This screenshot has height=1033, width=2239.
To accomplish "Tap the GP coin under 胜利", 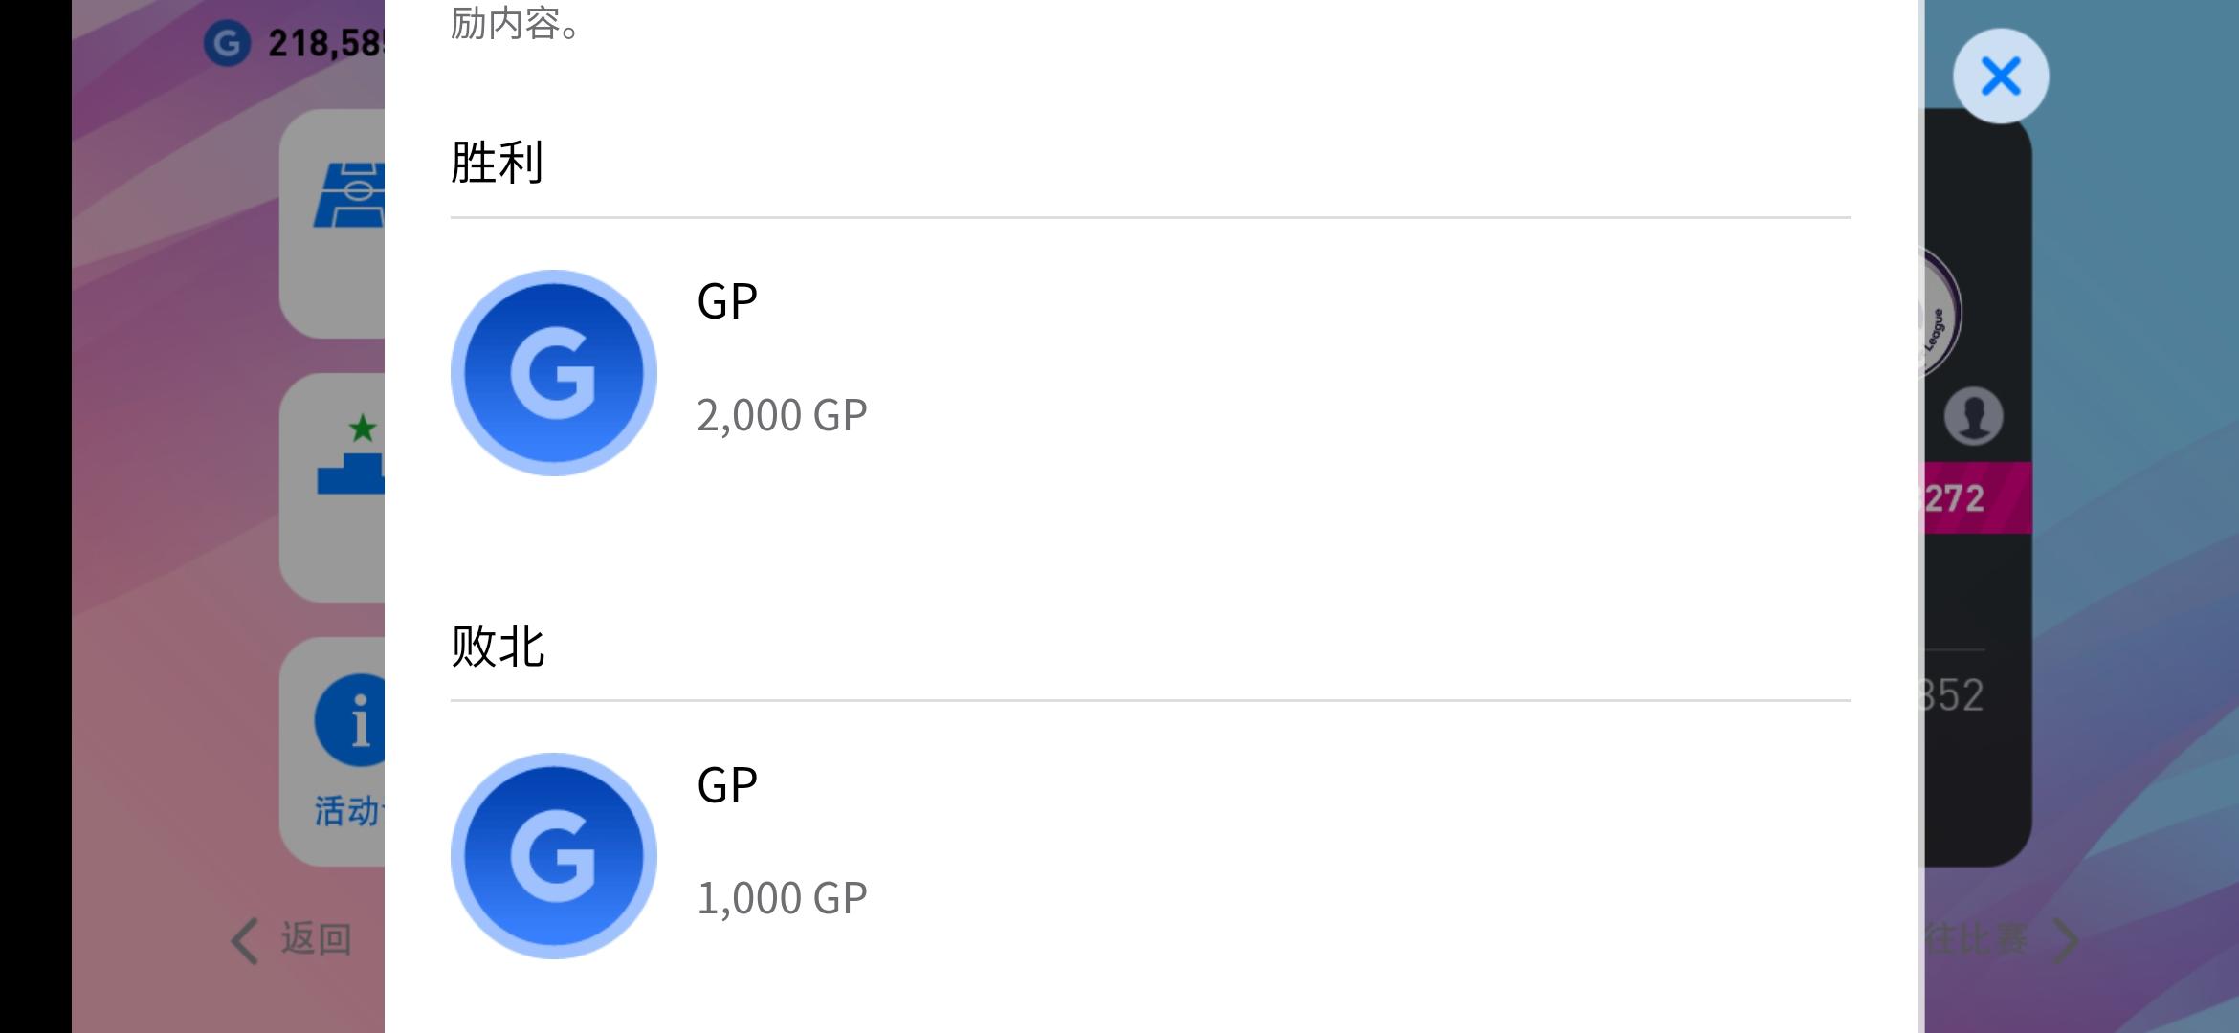I will point(554,373).
